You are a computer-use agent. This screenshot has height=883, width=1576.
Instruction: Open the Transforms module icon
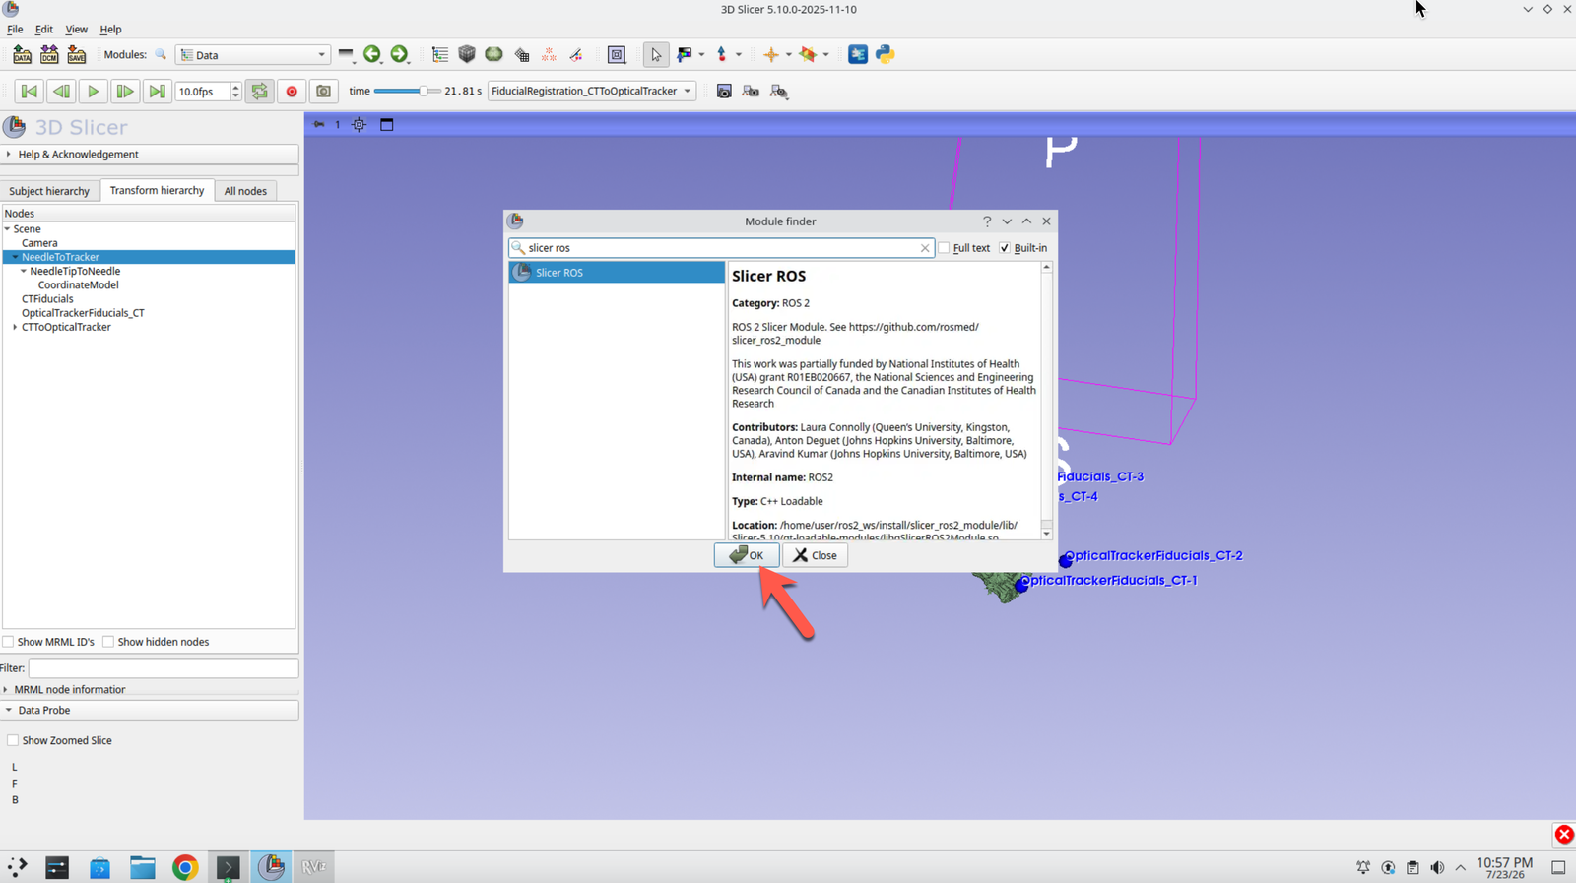click(522, 55)
